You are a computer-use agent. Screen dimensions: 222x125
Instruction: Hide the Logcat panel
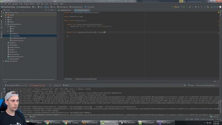[218, 82]
